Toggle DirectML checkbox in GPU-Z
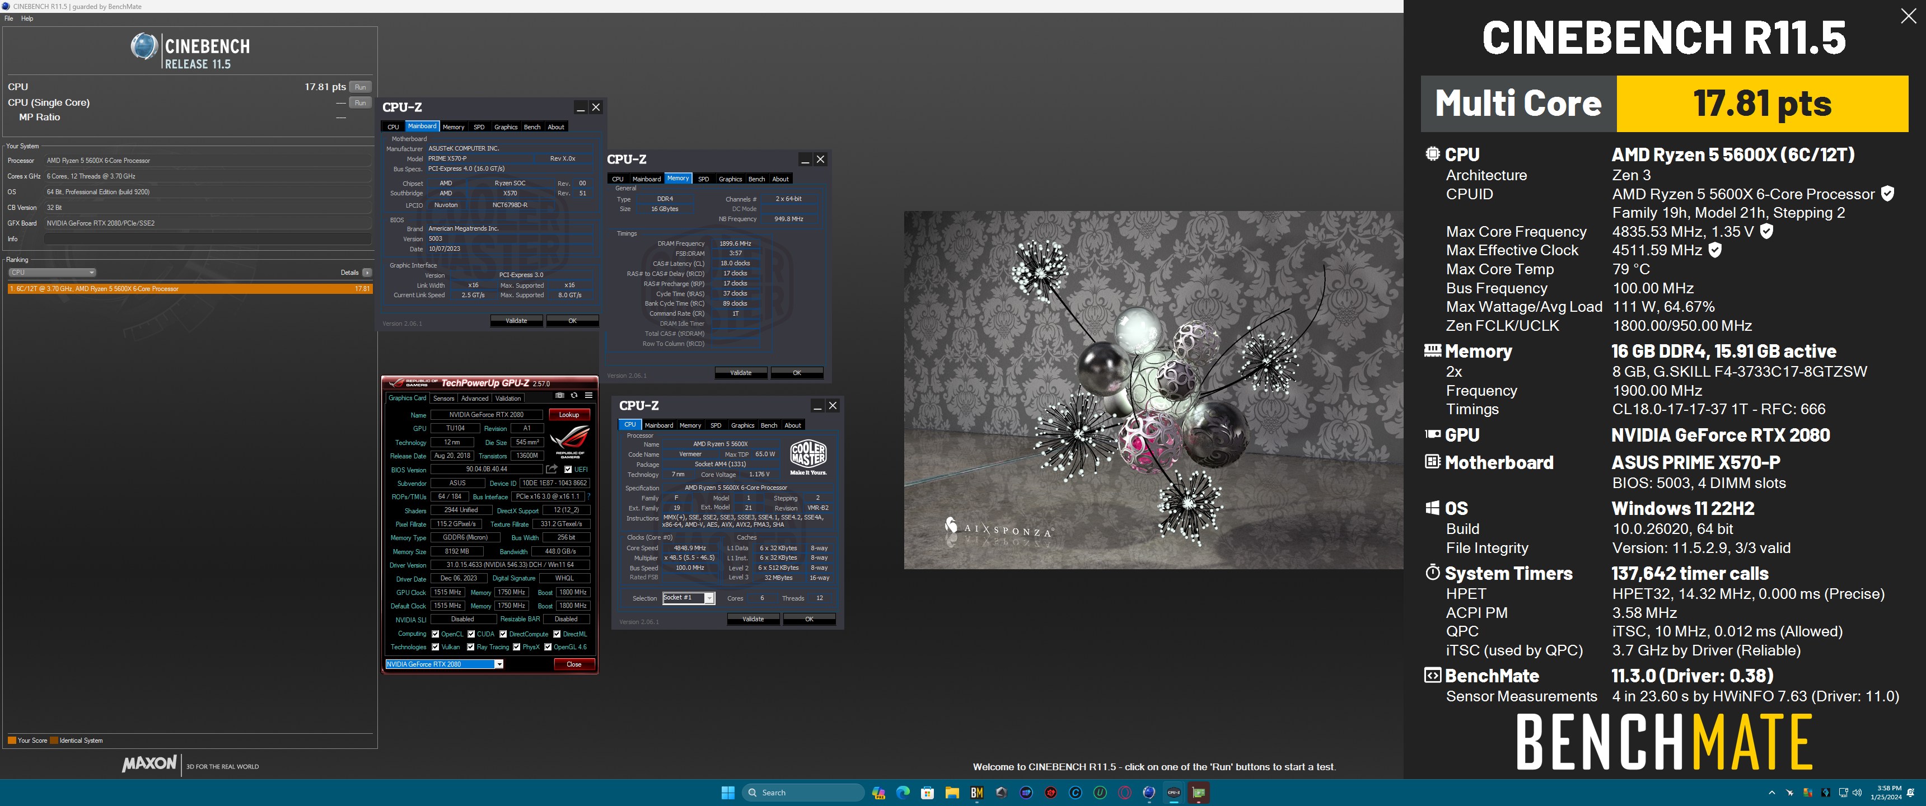The height and width of the screenshot is (806, 1926). (x=557, y=634)
